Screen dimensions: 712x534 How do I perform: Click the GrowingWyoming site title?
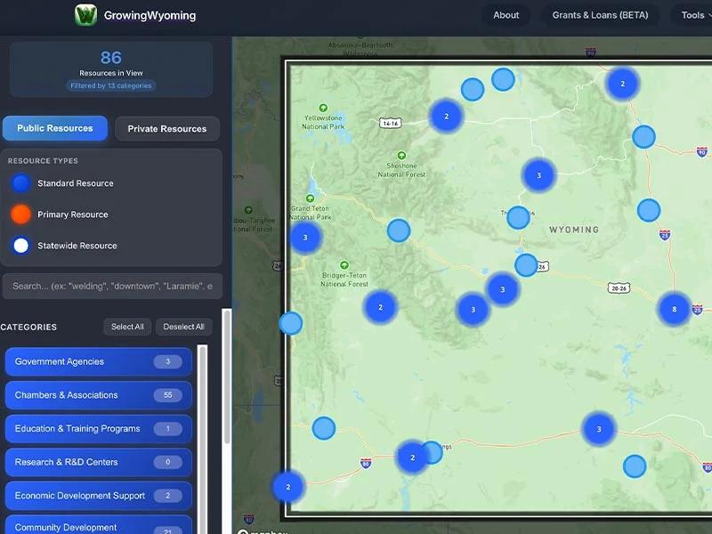click(150, 15)
